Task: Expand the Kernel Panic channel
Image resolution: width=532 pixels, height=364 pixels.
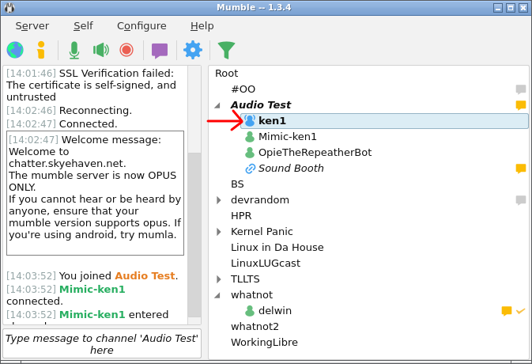Action: pyautogui.click(x=219, y=232)
